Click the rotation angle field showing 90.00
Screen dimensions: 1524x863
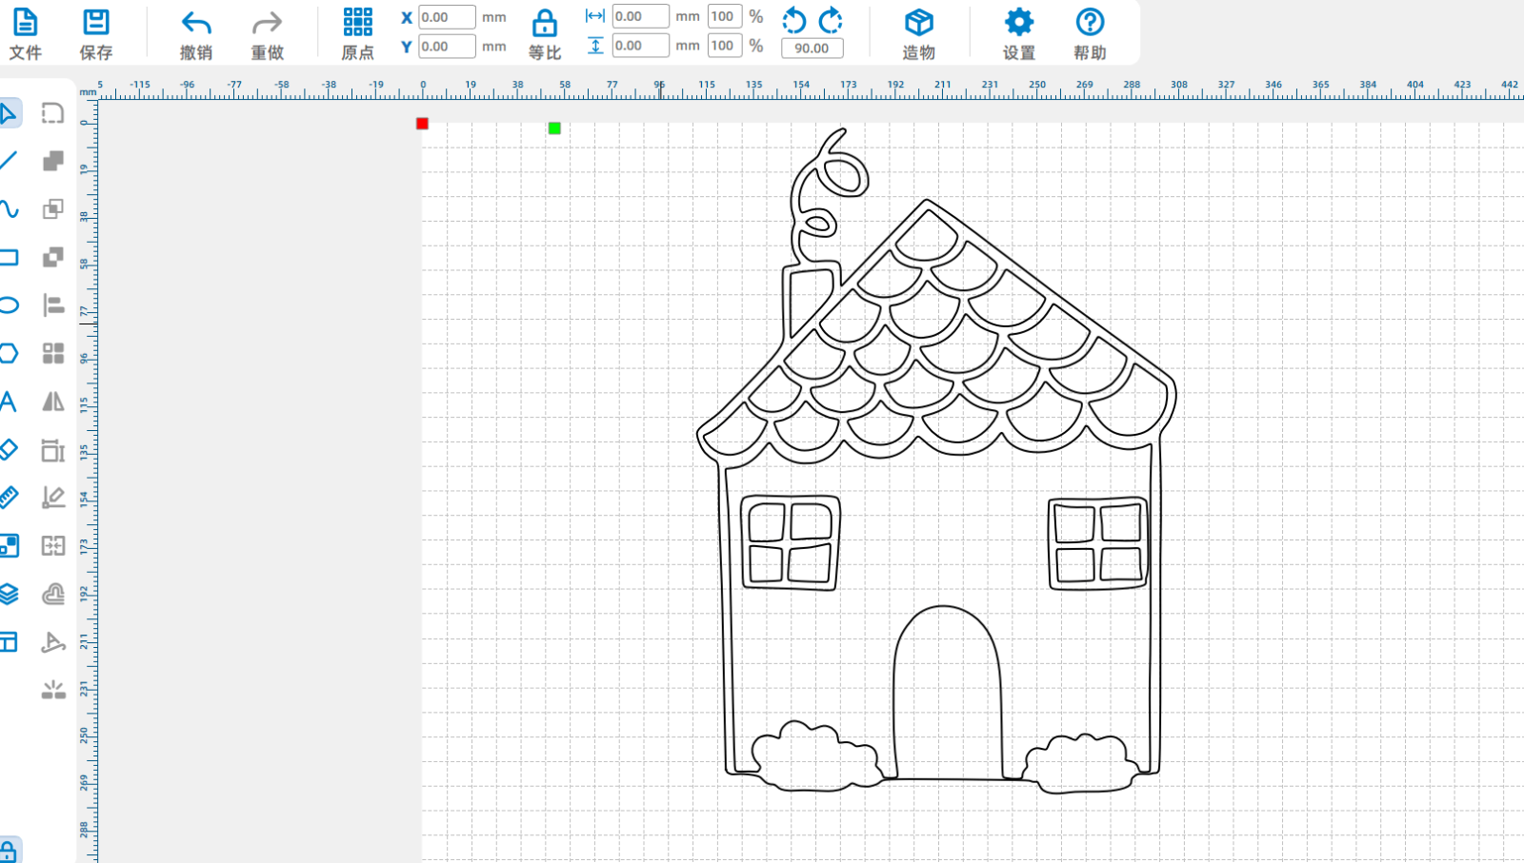(x=812, y=48)
